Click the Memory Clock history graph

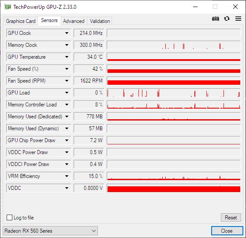pyautogui.click(x=174, y=45)
